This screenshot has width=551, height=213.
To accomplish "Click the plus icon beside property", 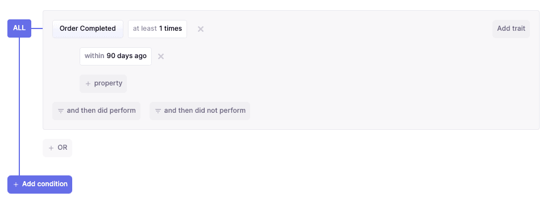I will pyautogui.click(x=88, y=84).
